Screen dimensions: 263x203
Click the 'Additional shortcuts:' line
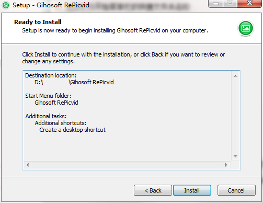[x=61, y=123]
